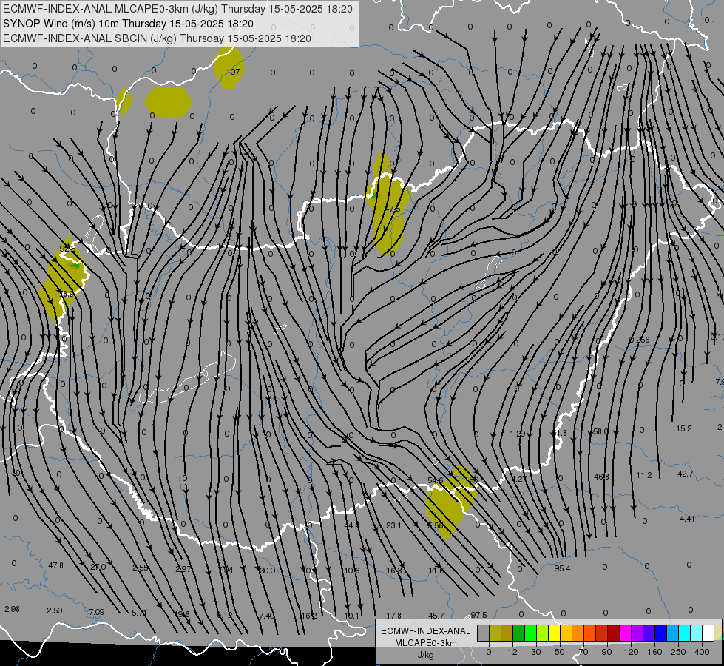The image size is (724, 666).
Task: Click the legend label 'MLCAPE0-3km'
Action: (x=425, y=643)
